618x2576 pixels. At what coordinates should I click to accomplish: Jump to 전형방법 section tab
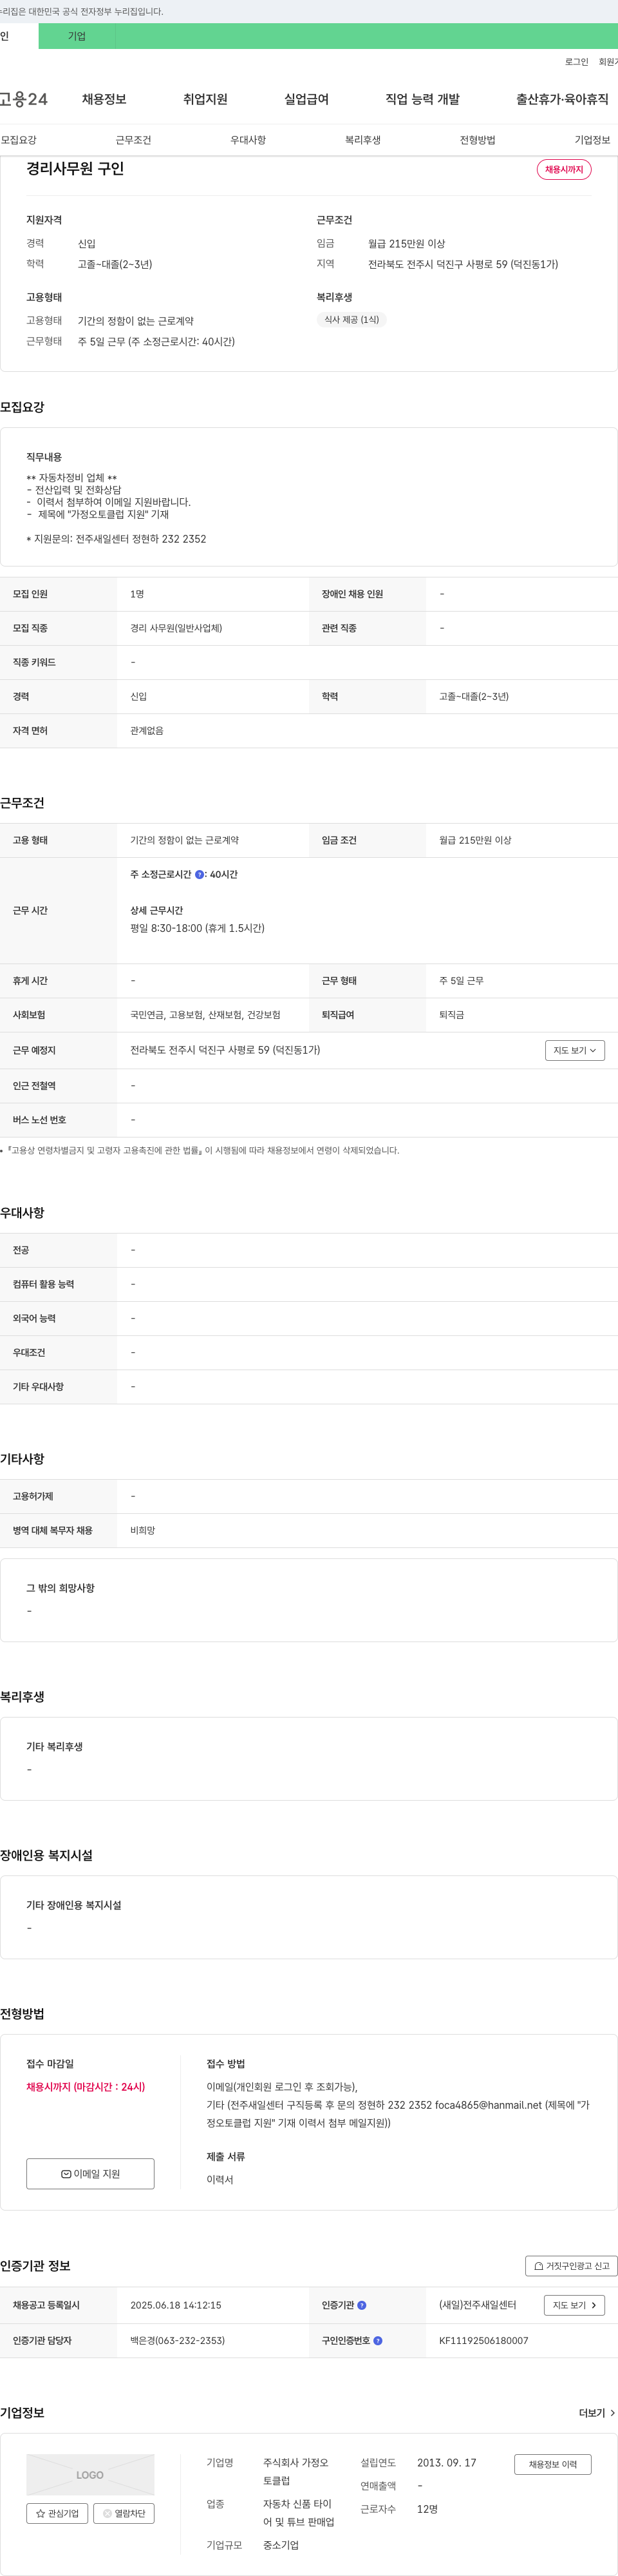click(x=477, y=140)
